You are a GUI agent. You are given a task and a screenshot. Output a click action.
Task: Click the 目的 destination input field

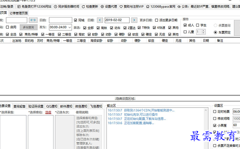[61, 20]
